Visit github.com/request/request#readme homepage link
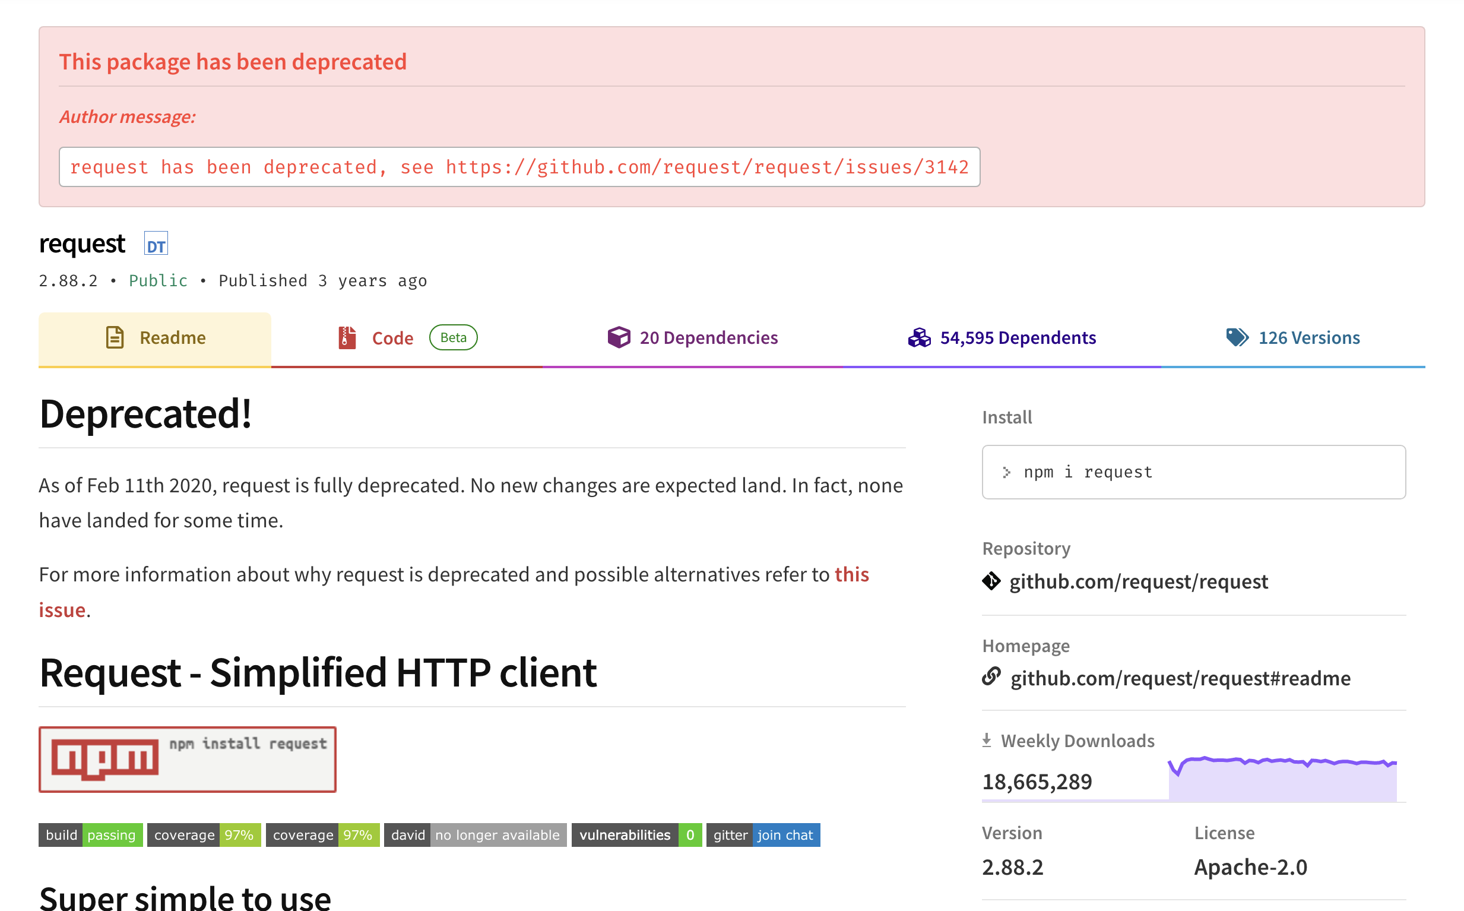Image resolution: width=1464 pixels, height=911 pixels. coord(1180,678)
